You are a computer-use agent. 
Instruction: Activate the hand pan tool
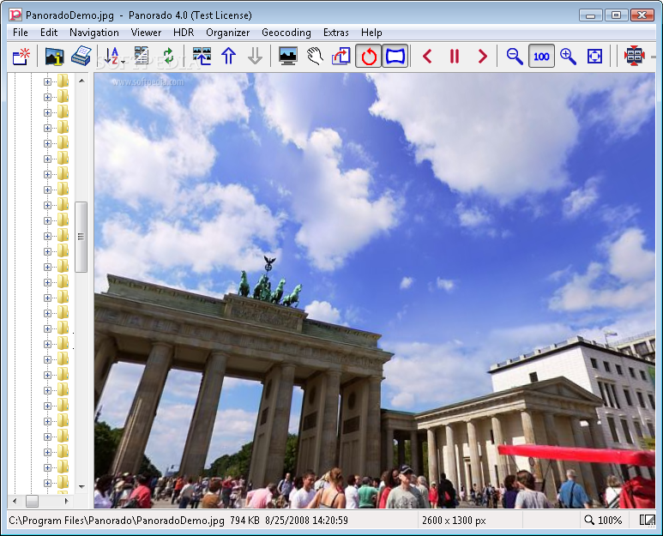pos(315,57)
